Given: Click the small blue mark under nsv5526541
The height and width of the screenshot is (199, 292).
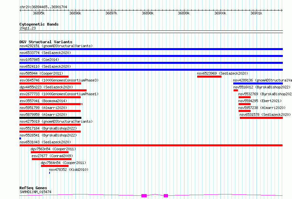Looking at the screenshot, I should coord(20,138).
